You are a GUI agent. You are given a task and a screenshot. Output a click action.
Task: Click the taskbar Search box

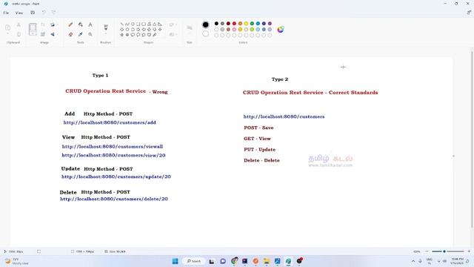pyautogui.click(x=194, y=261)
